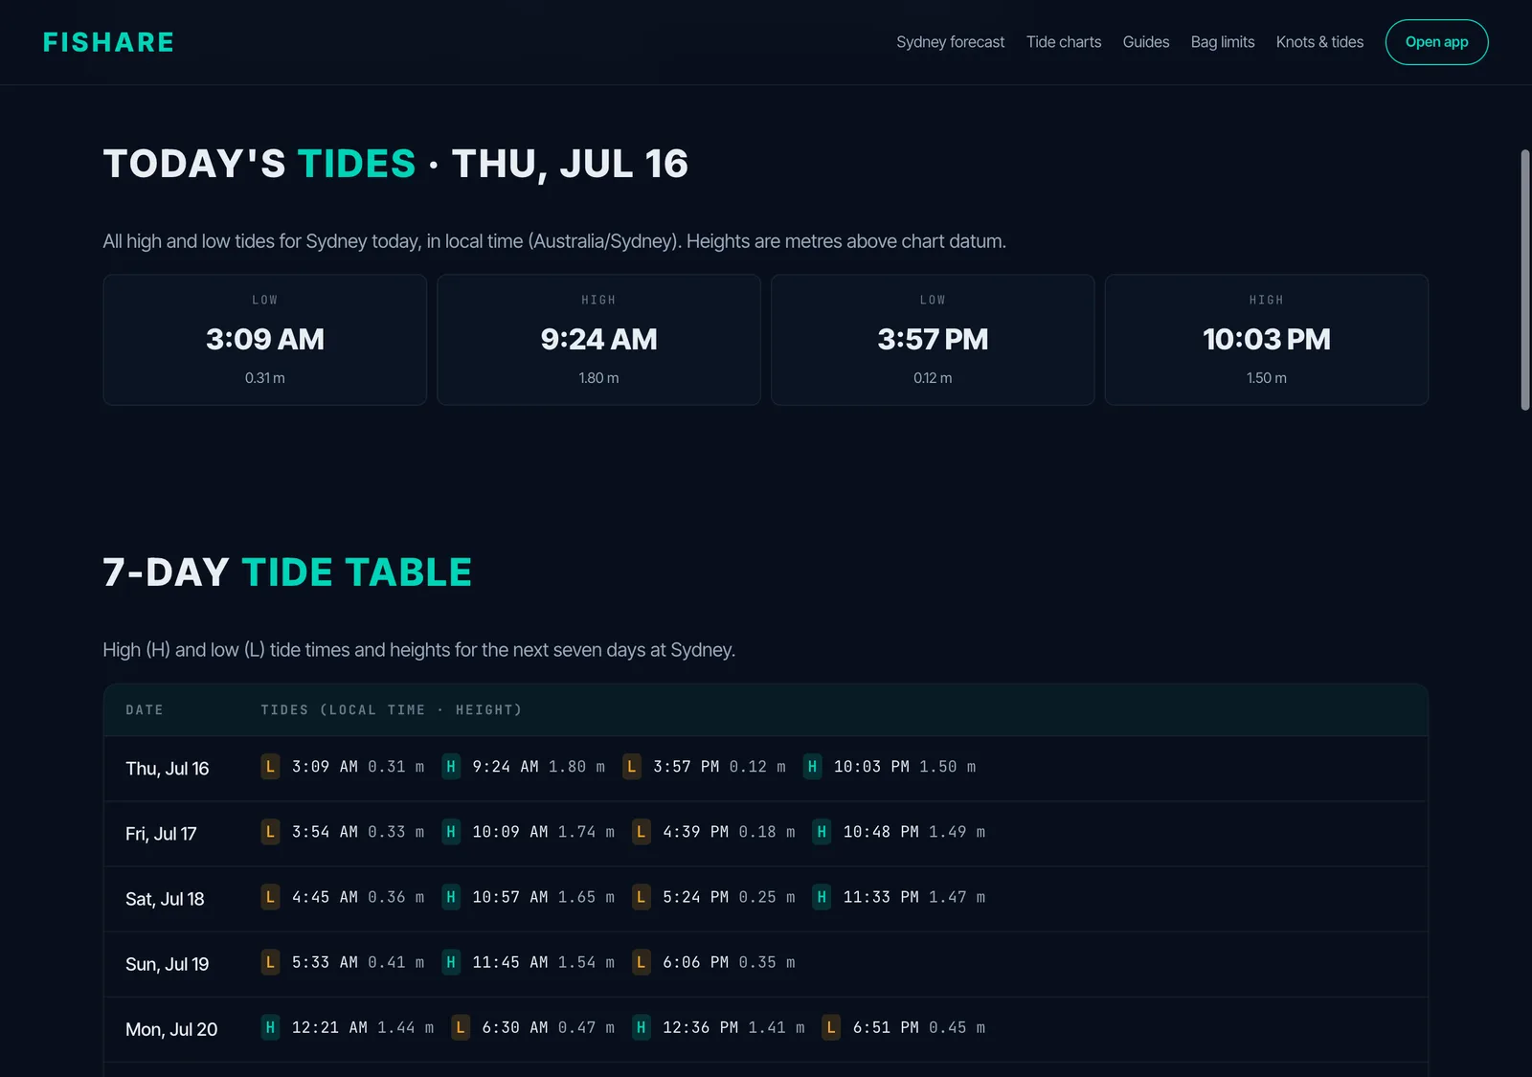Click the L badge for Sat 5:24 PM

click(641, 897)
